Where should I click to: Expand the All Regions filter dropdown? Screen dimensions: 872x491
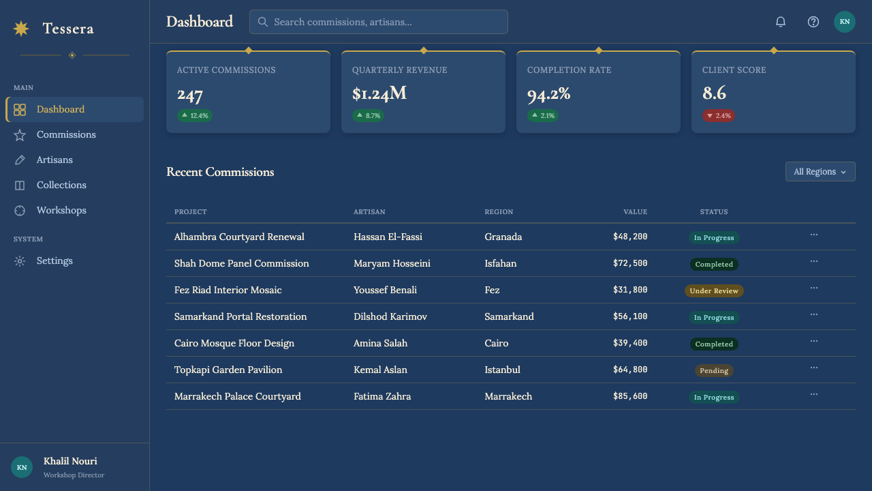(820, 172)
